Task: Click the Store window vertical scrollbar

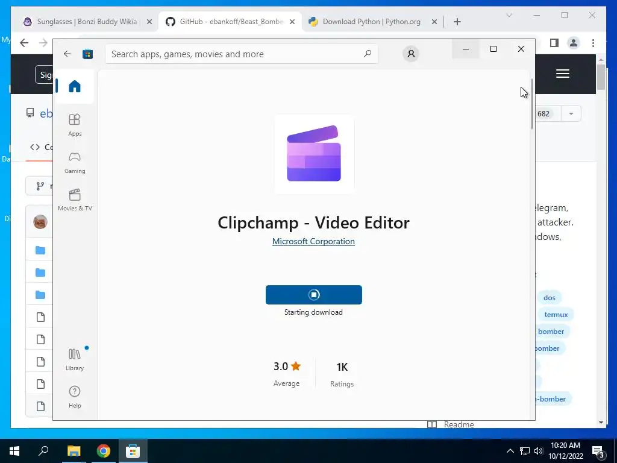Action: pyautogui.click(x=532, y=104)
